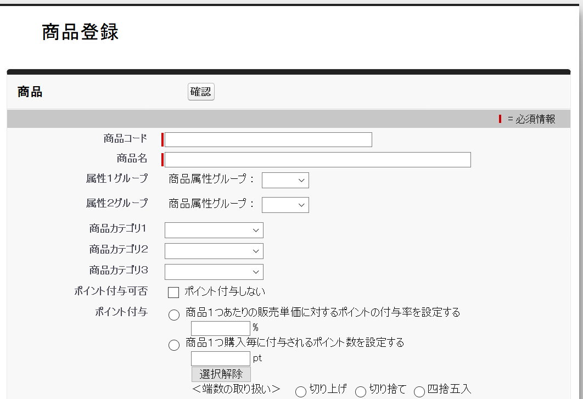This screenshot has height=399, width=583.
Task: Select the fixed point (ポイント数) radio option
Action: [174, 345]
